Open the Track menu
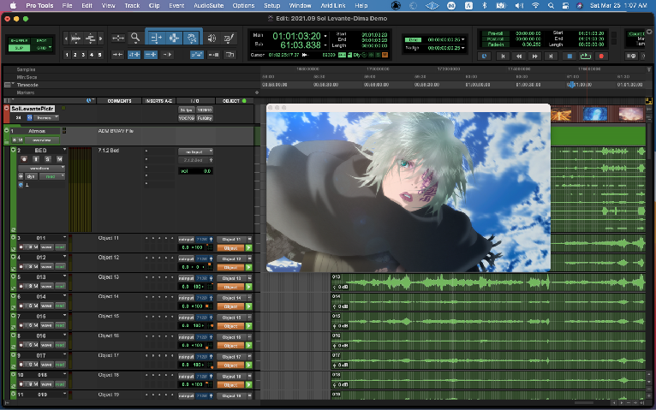This screenshot has height=410, width=656. [x=132, y=5]
